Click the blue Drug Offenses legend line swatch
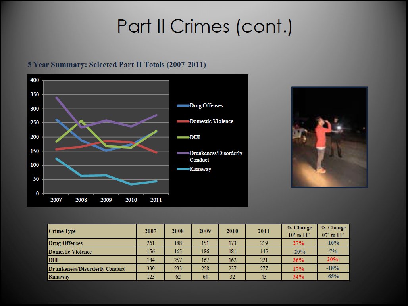Screen dimensions: 408x306 click(x=183, y=106)
